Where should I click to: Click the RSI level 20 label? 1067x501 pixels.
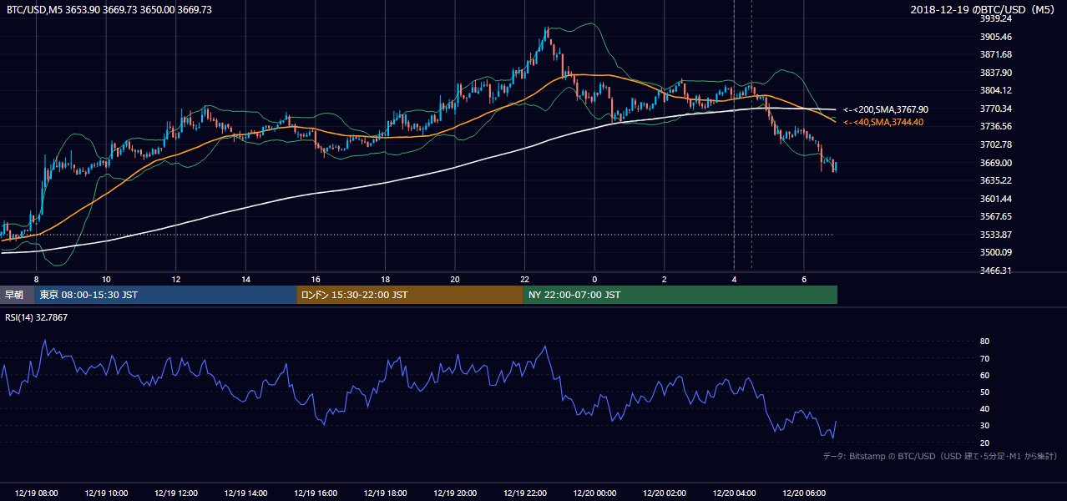[x=984, y=443]
